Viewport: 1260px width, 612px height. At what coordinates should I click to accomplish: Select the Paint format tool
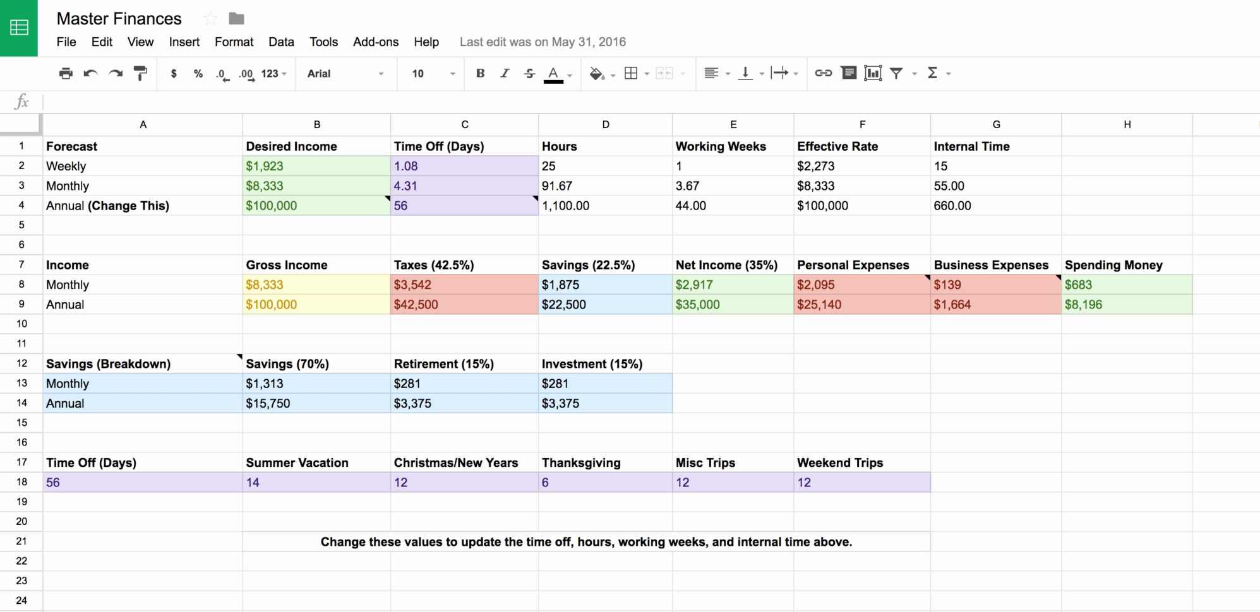(x=140, y=73)
